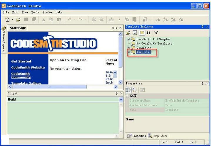Open the New document dropdown arrow
The height and width of the screenshot is (146, 211).
pos(12,19)
